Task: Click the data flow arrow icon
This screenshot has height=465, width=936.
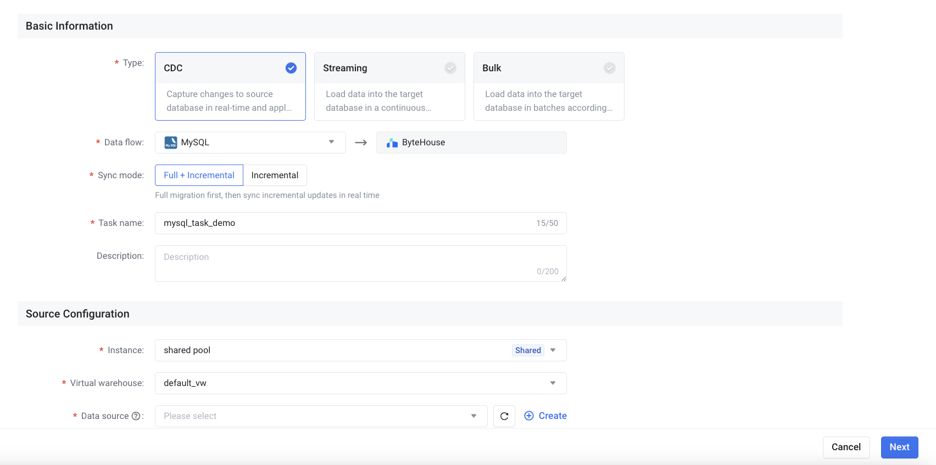Action: (361, 143)
